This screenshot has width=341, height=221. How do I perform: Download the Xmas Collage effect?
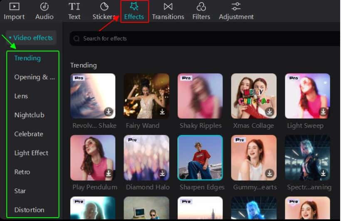269,112
